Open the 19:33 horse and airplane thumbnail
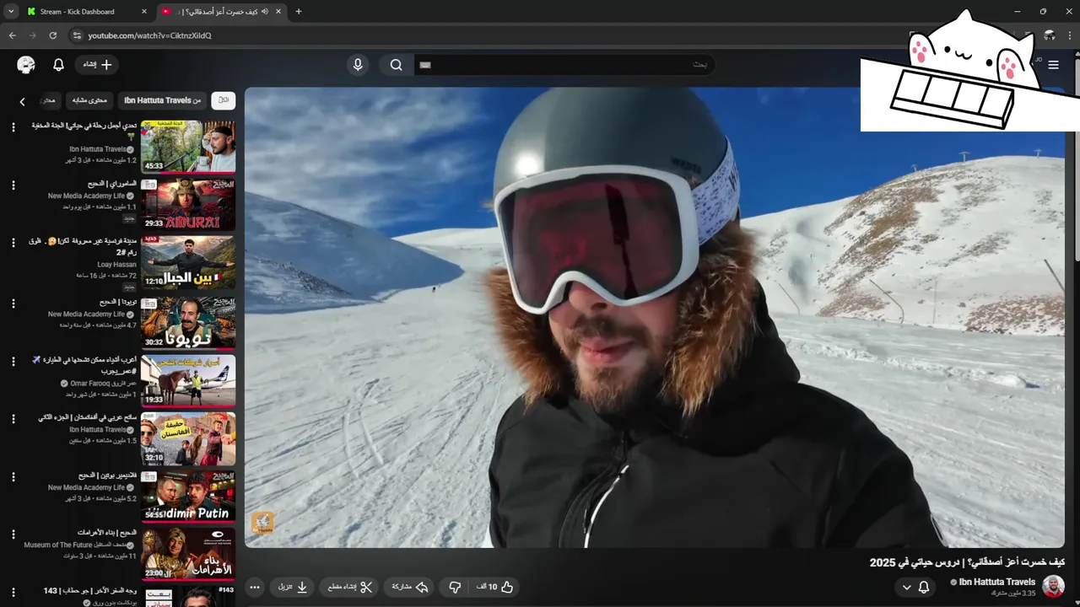This screenshot has width=1080, height=607. coord(188,380)
